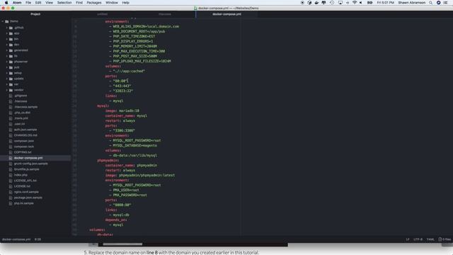This screenshot has width=453, height=255.
Task: Open Notification Center list icon
Action: 446,3
